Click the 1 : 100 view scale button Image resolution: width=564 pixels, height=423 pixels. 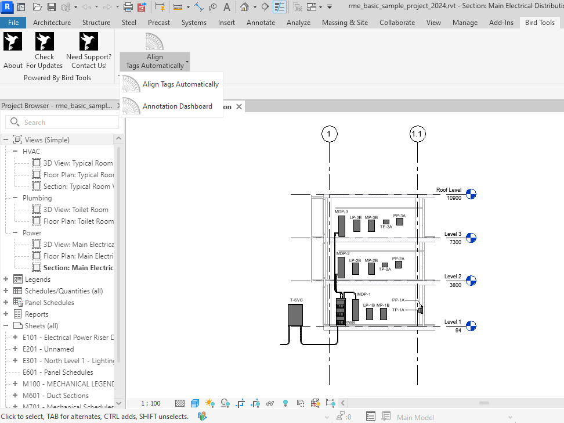coord(151,403)
